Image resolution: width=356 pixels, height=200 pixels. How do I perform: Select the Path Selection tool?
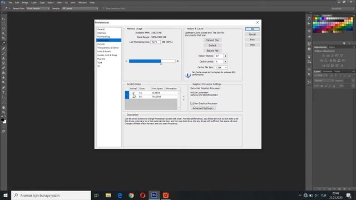coord(4,98)
